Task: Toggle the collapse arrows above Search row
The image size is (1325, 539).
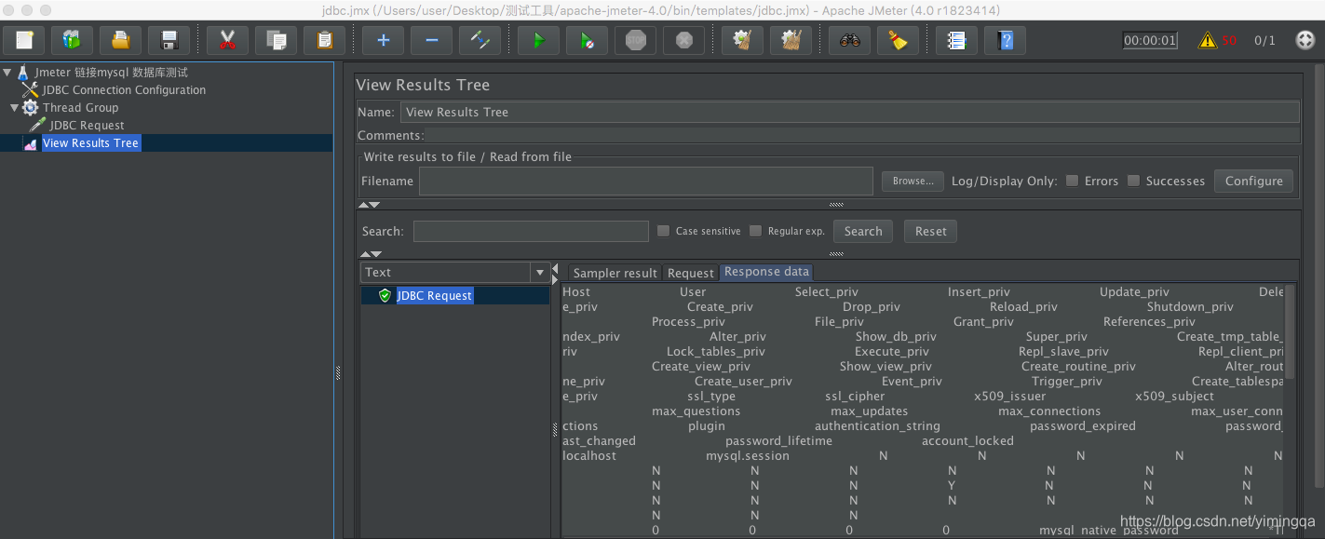Action: (370, 205)
